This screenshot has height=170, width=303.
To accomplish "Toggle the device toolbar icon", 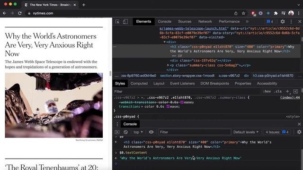I will click(125, 22).
